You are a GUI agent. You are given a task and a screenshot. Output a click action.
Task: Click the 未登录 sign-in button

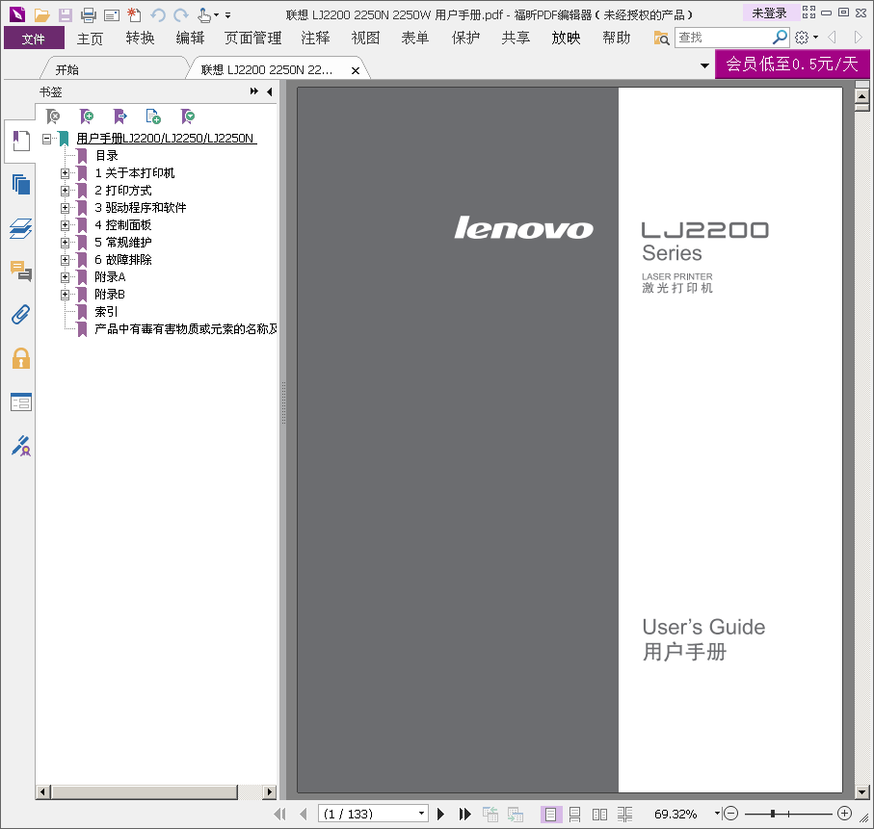point(769,13)
